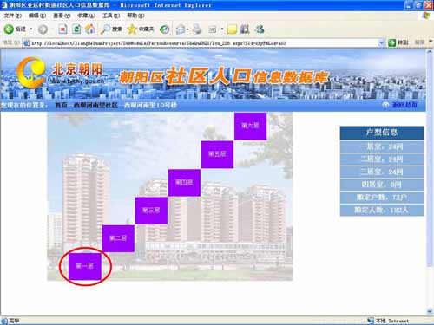Open the 帮助 (Help) menu
The image size is (434, 325).
135,16
